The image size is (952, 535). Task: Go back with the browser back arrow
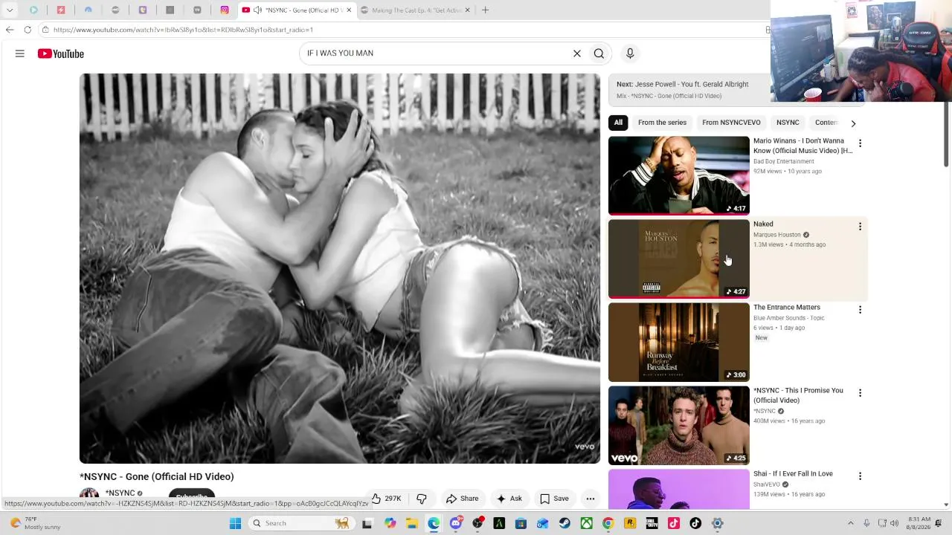tap(10, 30)
